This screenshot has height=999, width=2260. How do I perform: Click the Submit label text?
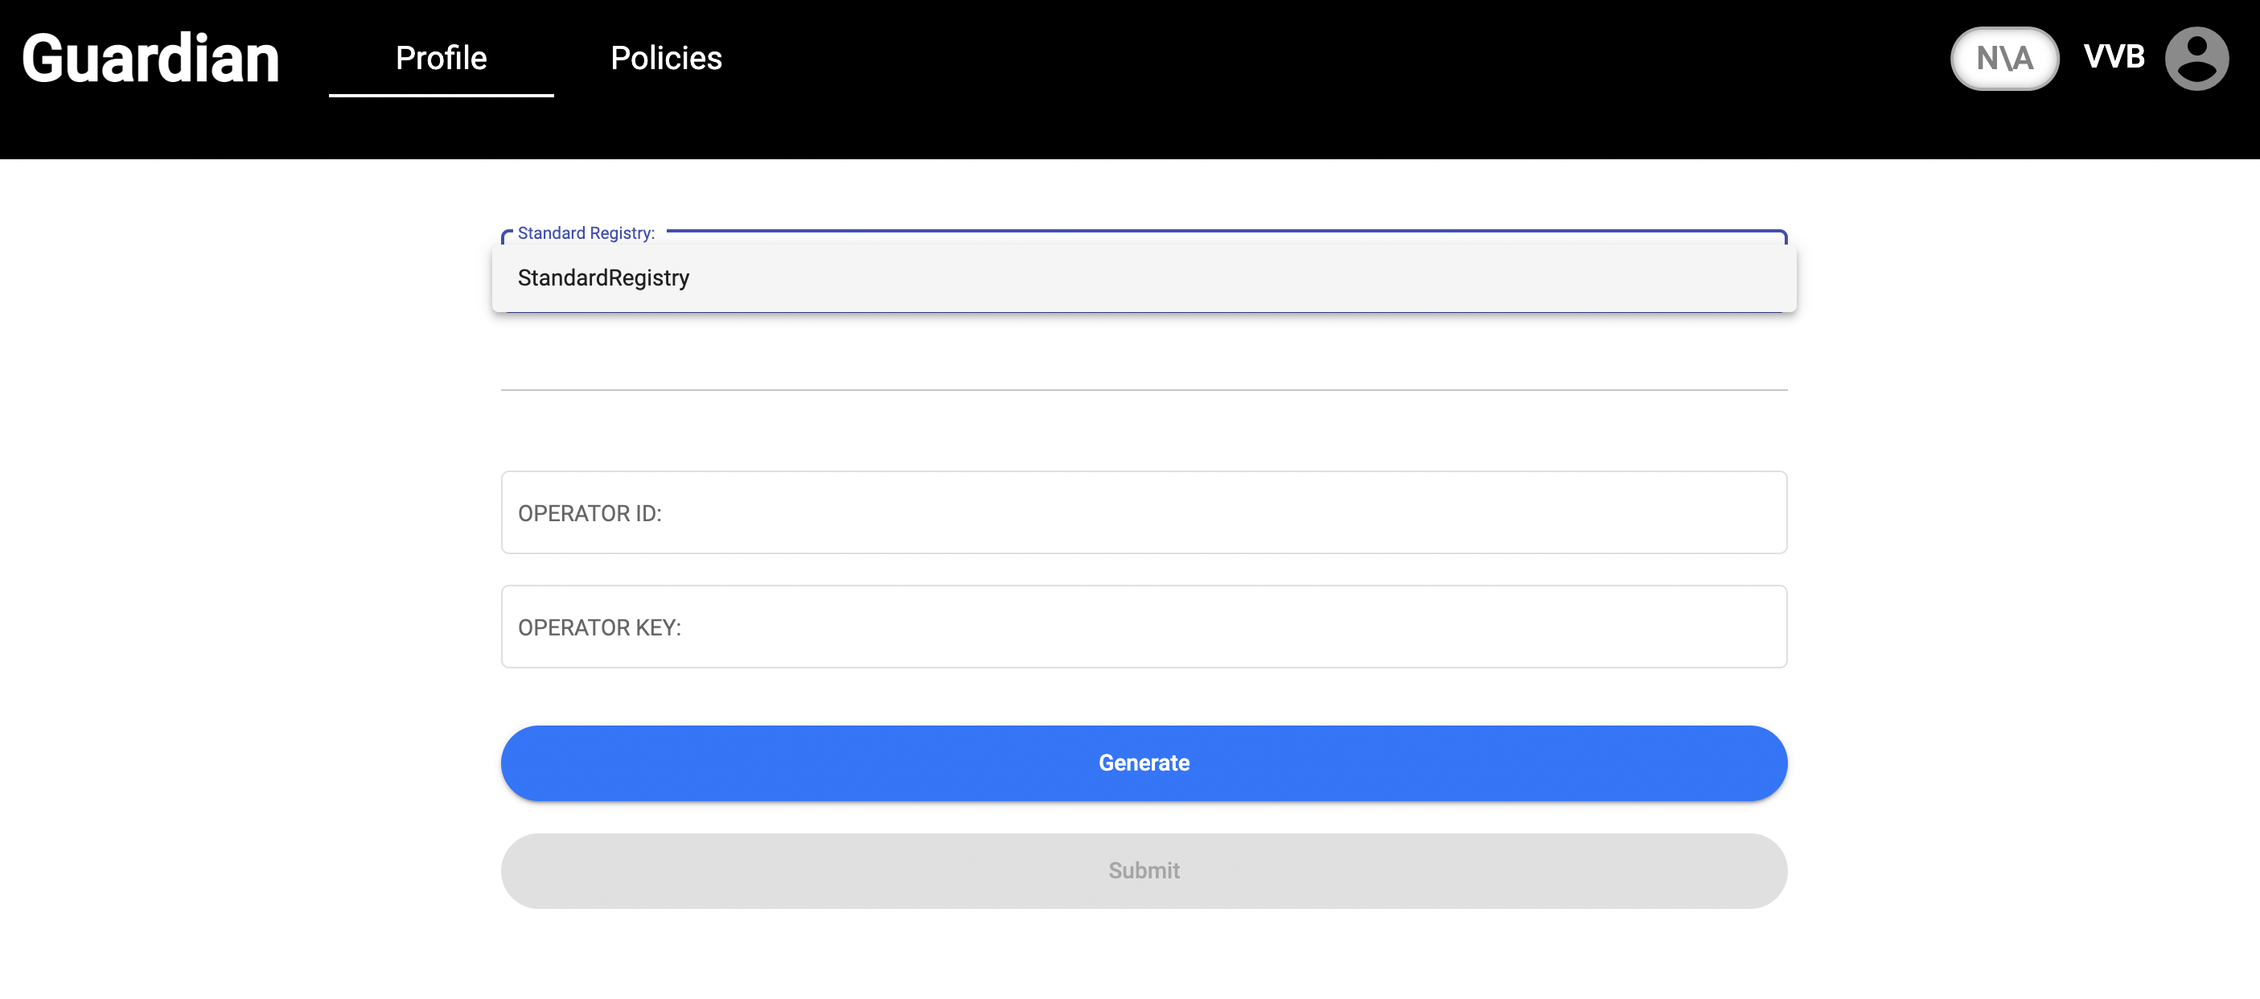[1143, 870]
